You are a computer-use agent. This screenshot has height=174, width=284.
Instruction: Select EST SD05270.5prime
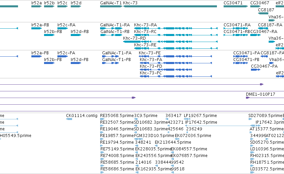point(267,143)
